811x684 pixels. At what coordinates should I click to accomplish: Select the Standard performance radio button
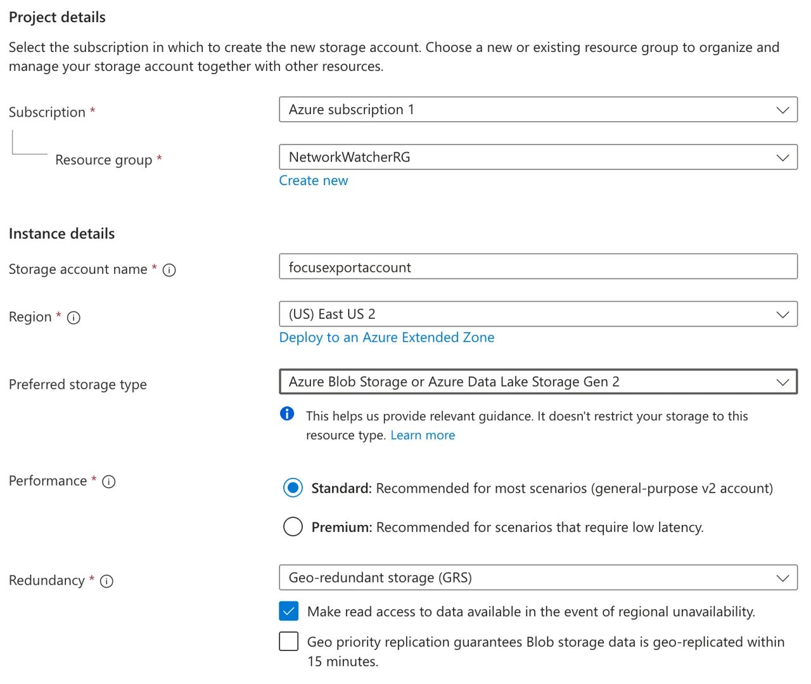[293, 488]
